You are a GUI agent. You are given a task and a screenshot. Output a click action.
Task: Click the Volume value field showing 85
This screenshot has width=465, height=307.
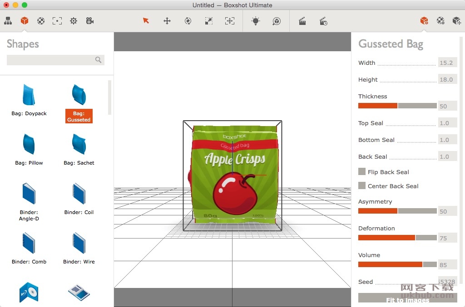(x=447, y=265)
